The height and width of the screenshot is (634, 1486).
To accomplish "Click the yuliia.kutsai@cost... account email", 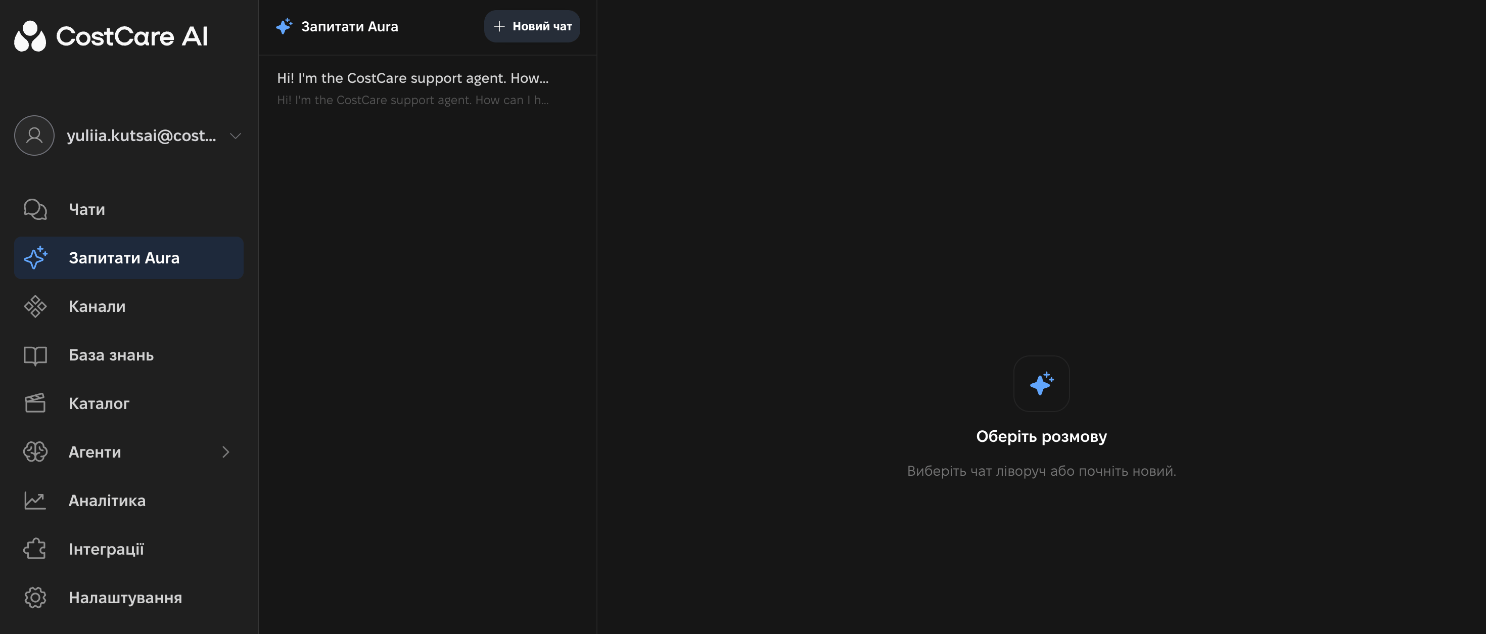I will click(142, 135).
